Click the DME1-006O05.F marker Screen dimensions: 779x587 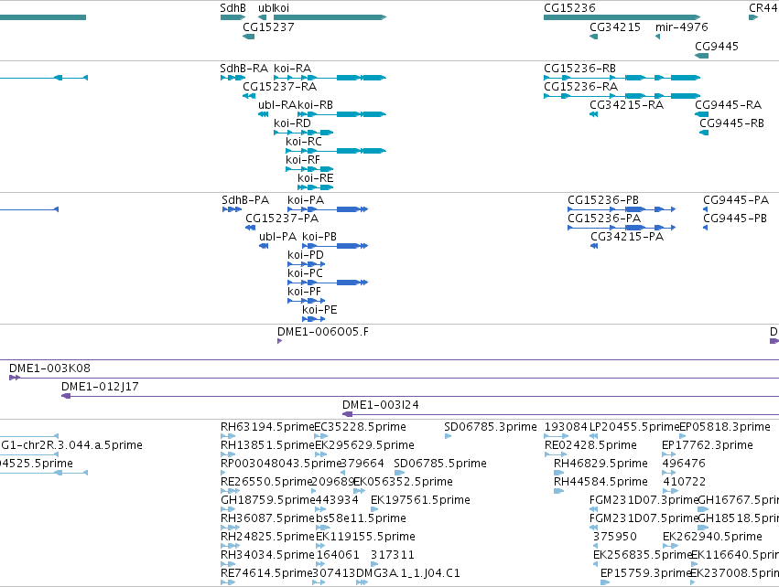point(280,341)
